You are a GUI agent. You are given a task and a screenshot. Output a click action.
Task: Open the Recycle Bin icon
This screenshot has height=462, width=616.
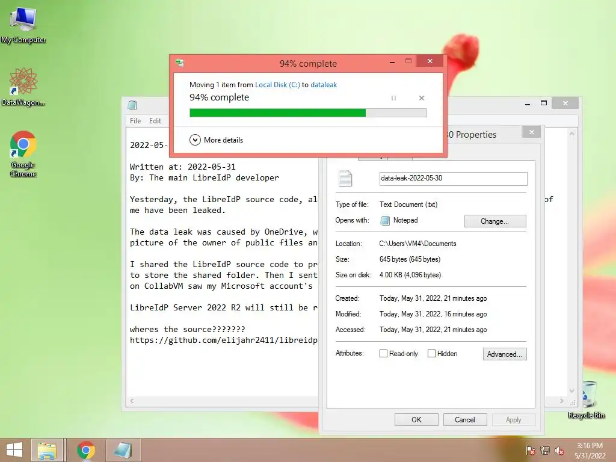[587, 399]
